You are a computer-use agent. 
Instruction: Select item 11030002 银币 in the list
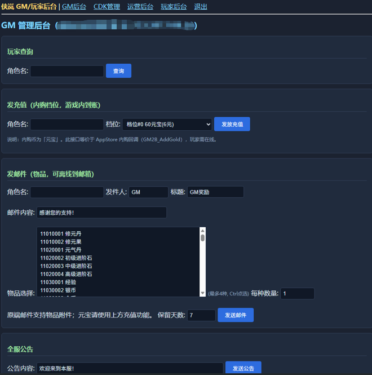click(x=118, y=290)
